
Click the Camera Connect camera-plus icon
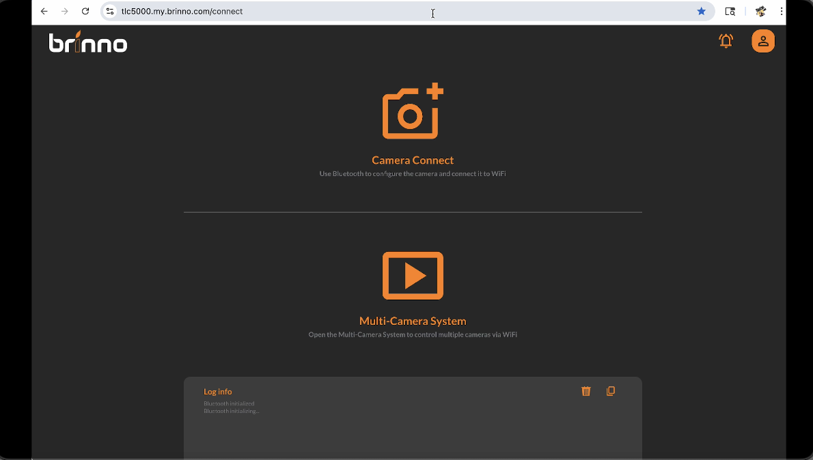(412, 112)
